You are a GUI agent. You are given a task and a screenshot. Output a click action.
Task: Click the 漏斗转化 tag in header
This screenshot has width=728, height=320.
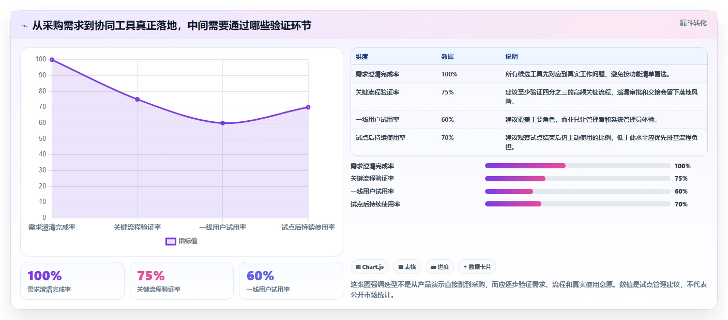[x=693, y=23]
